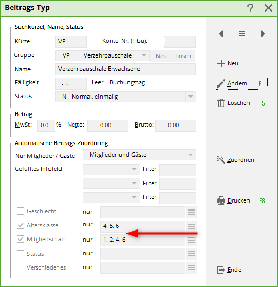Screen dimensions: 278x287
Task: Click the Zuordnen magic wand icon
Action: click(x=221, y=160)
